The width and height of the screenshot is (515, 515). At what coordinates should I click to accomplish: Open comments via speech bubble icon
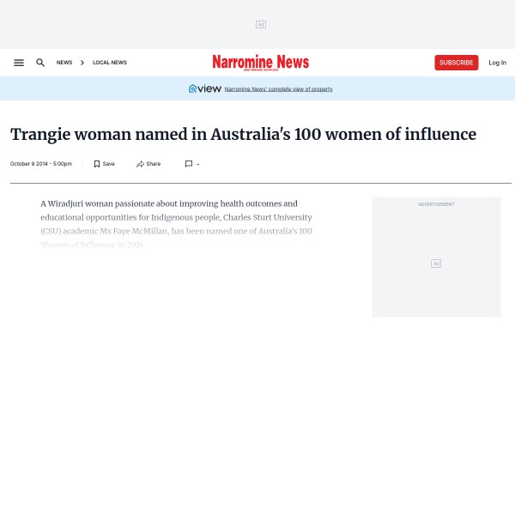click(189, 164)
